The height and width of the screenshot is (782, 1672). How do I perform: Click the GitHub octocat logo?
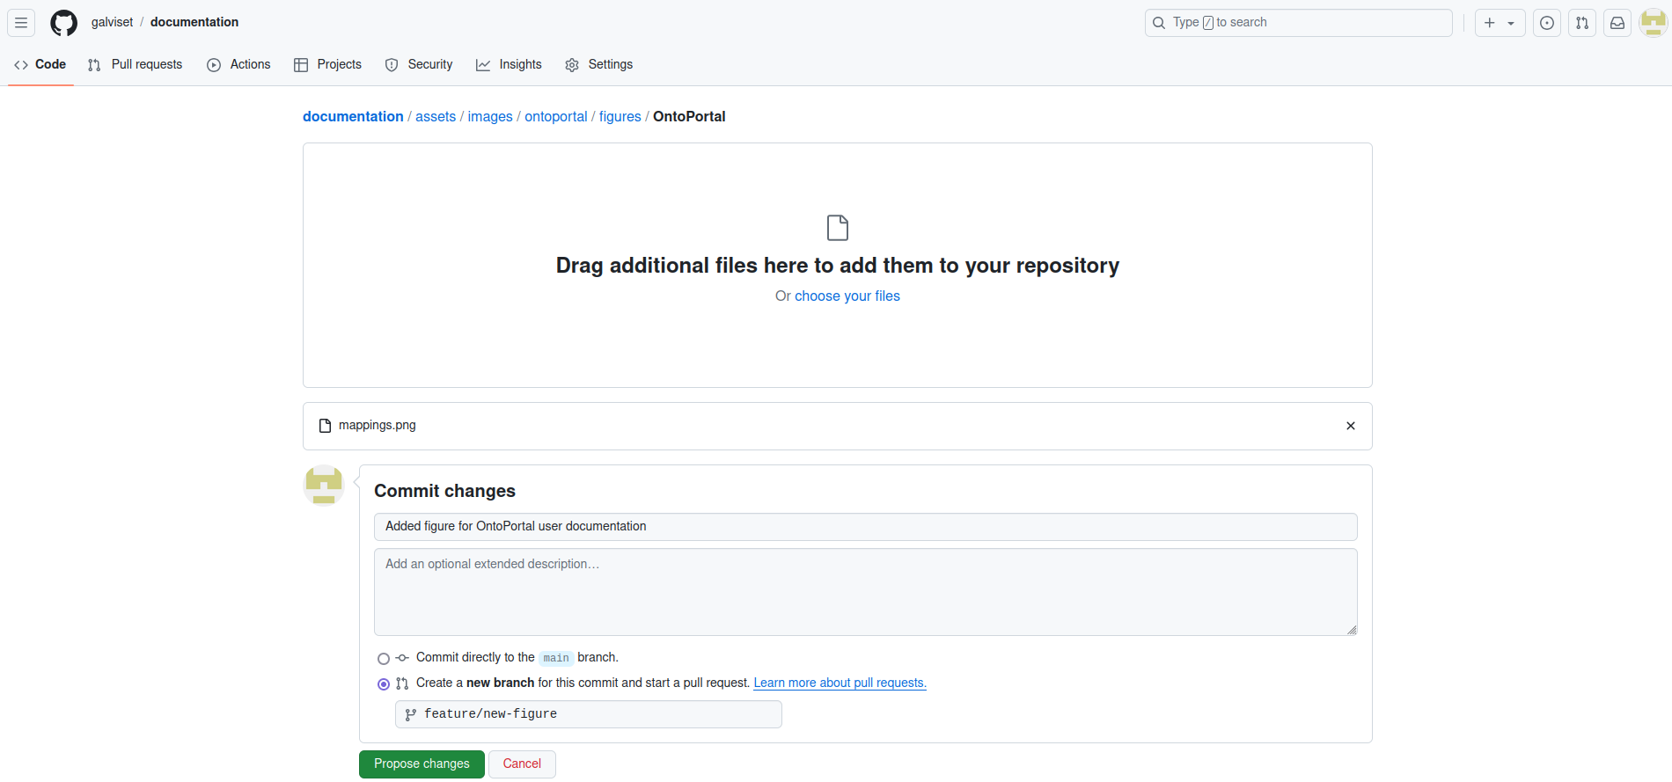click(63, 23)
